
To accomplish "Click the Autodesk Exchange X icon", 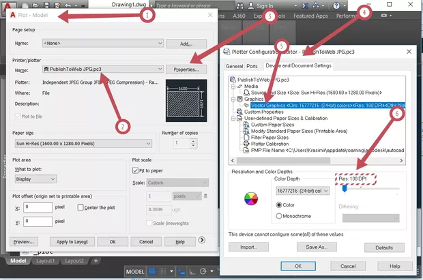I will tap(305, 5).
